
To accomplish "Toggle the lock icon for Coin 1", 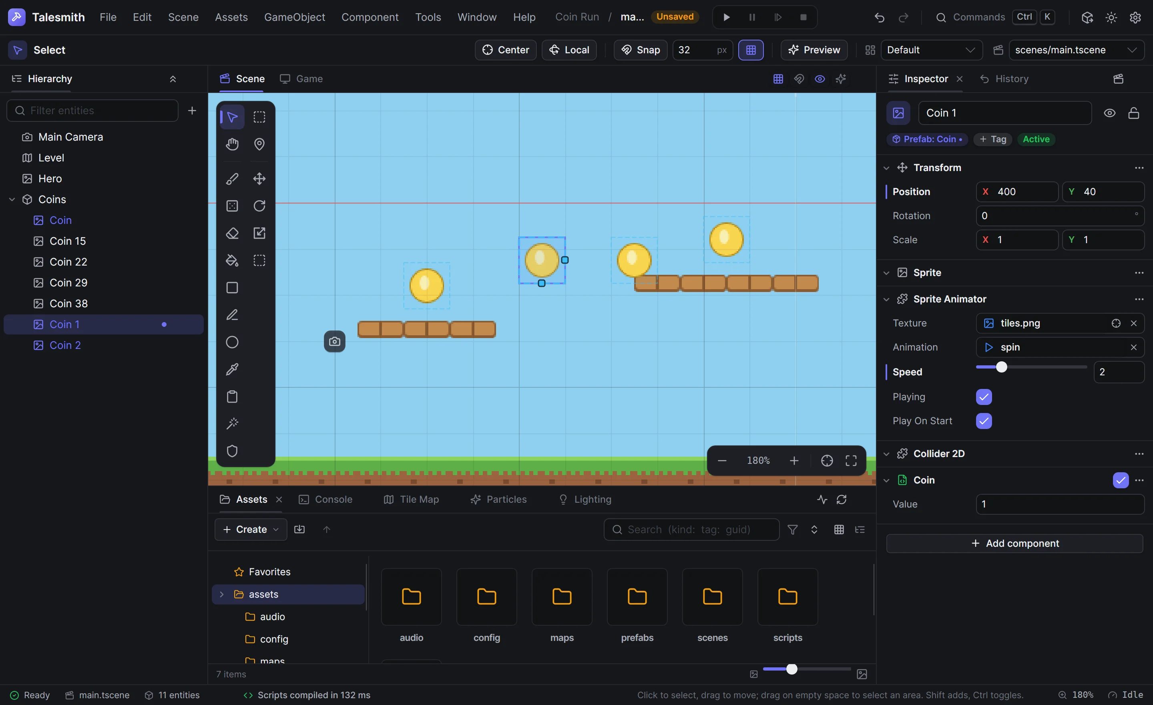I will [1133, 113].
